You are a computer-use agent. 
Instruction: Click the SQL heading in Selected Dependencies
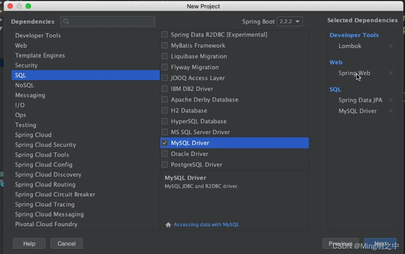335,89
